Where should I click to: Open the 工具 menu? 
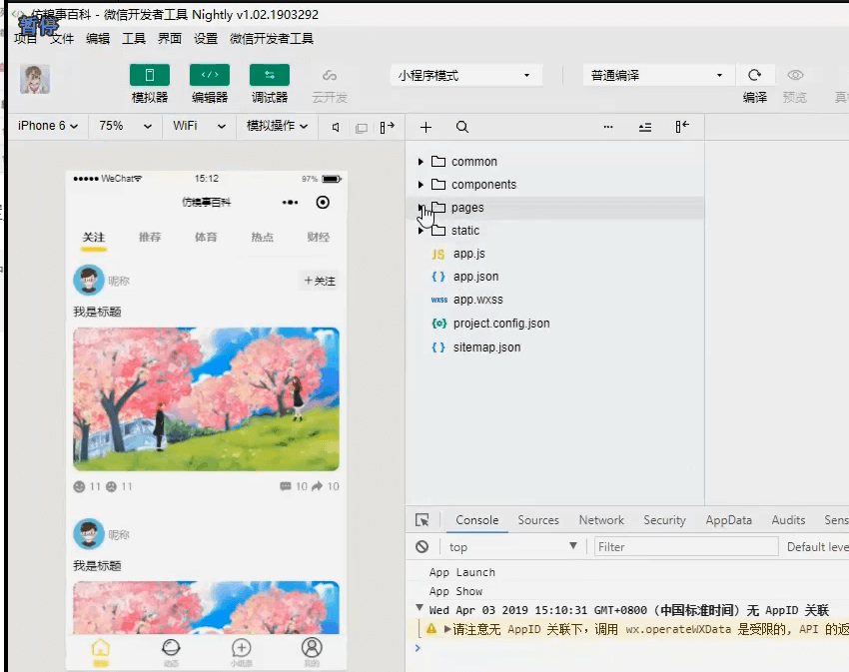tap(134, 39)
